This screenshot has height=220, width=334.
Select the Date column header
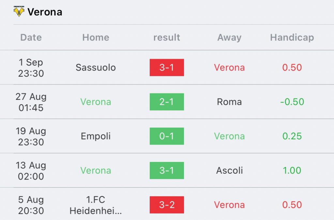pyautogui.click(x=31, y=37)
